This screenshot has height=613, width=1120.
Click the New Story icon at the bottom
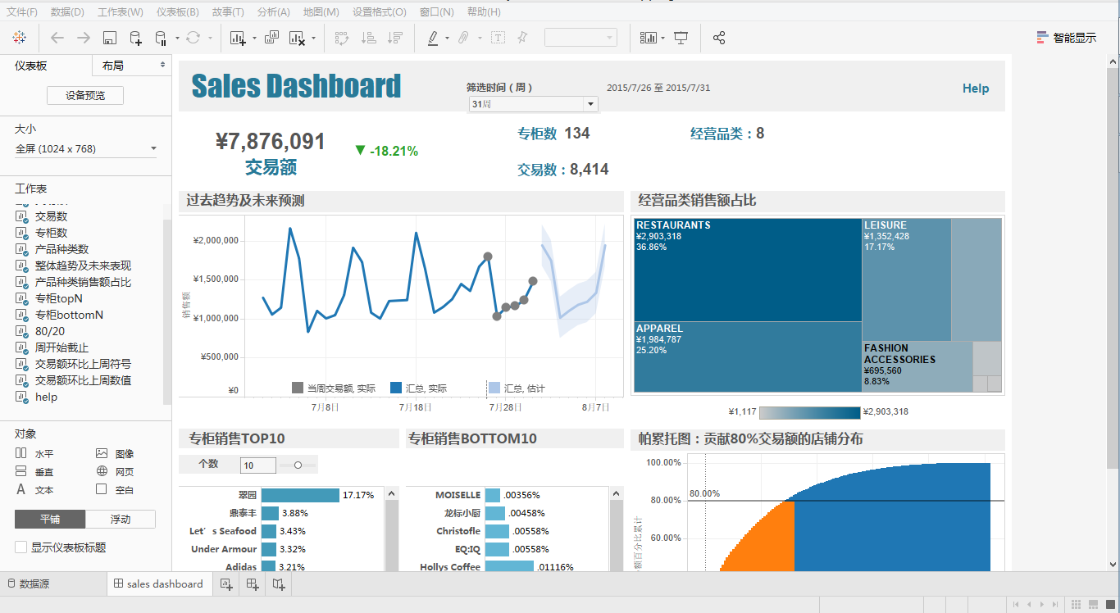pos(278,583)
